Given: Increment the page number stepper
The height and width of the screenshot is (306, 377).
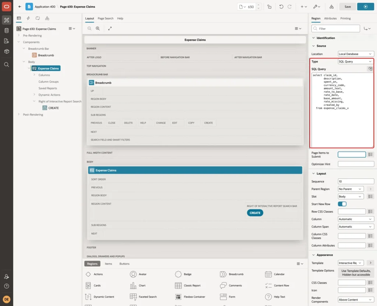Looking at the screenshot, I should (x=258, y=5).
